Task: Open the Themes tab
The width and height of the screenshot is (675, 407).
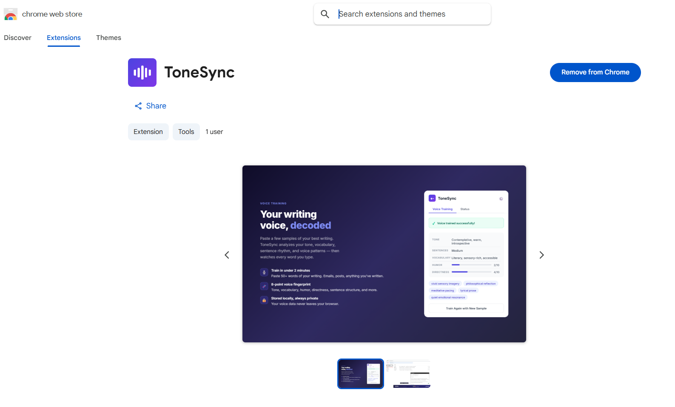Action: click(108, 38)
